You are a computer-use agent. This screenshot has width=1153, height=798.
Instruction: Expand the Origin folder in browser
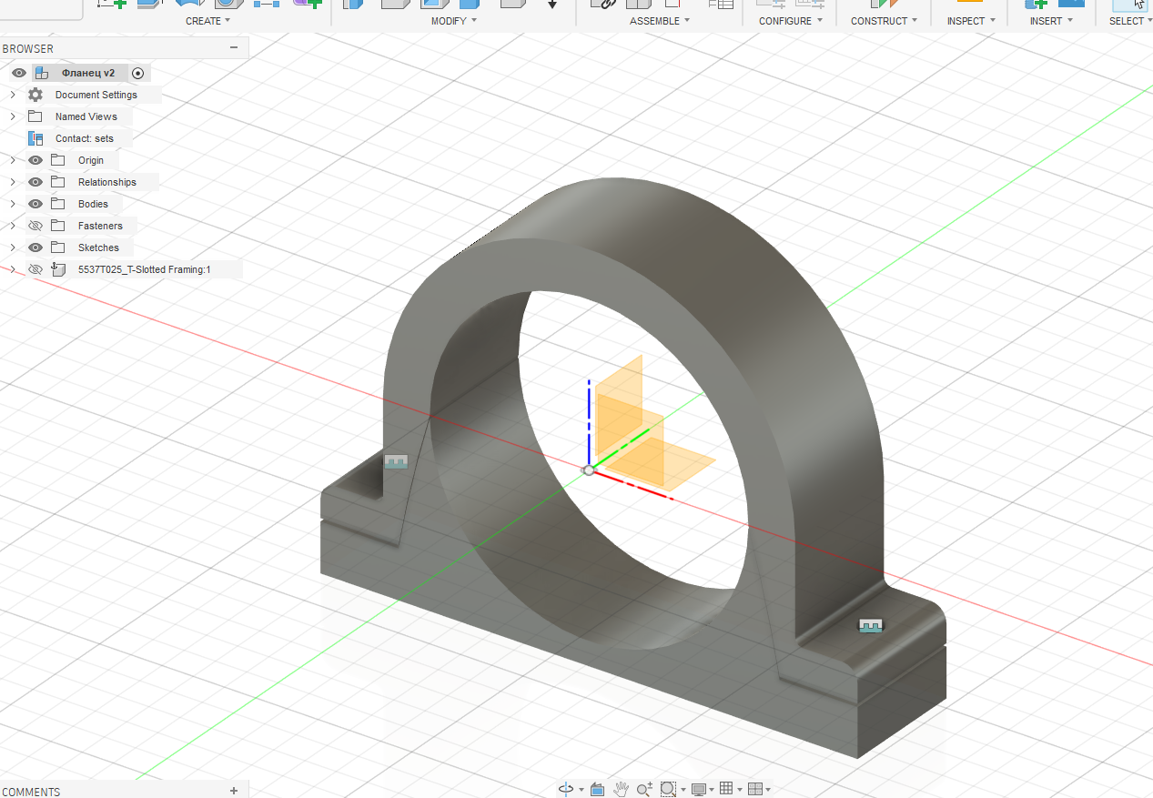pos(13,160)
